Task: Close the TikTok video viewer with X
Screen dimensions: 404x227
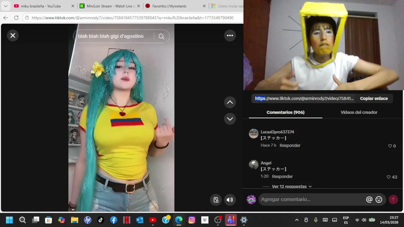Action: click(13, 36)
